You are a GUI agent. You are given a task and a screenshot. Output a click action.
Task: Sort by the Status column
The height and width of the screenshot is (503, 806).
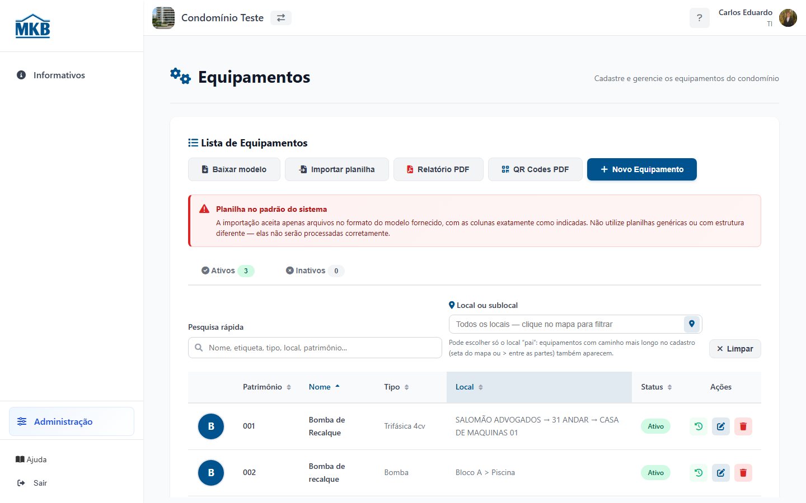point(657,387)
